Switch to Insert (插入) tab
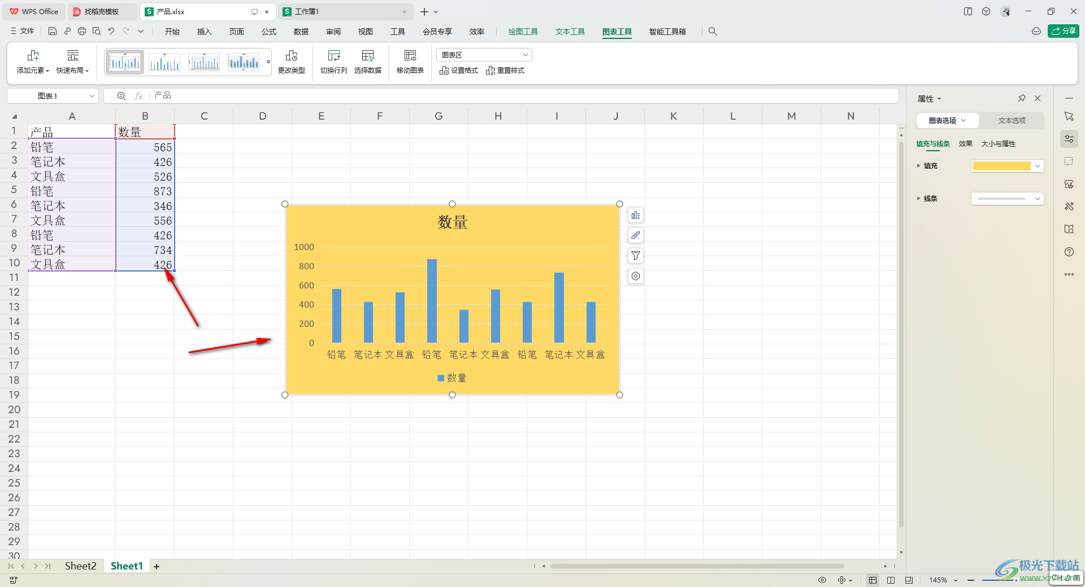The image size is (1085, 587). (x=205, y=32)
